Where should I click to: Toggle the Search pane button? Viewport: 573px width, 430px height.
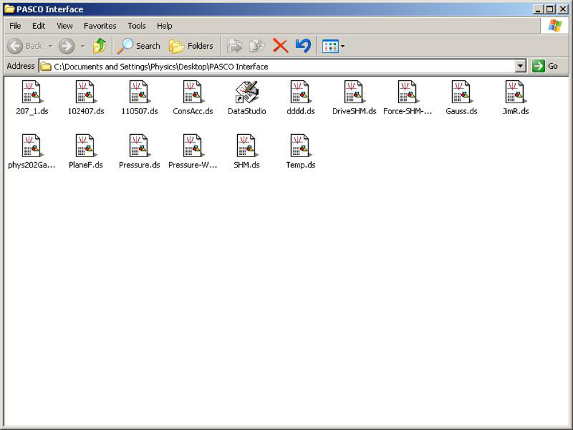click(x=139, y=46)
